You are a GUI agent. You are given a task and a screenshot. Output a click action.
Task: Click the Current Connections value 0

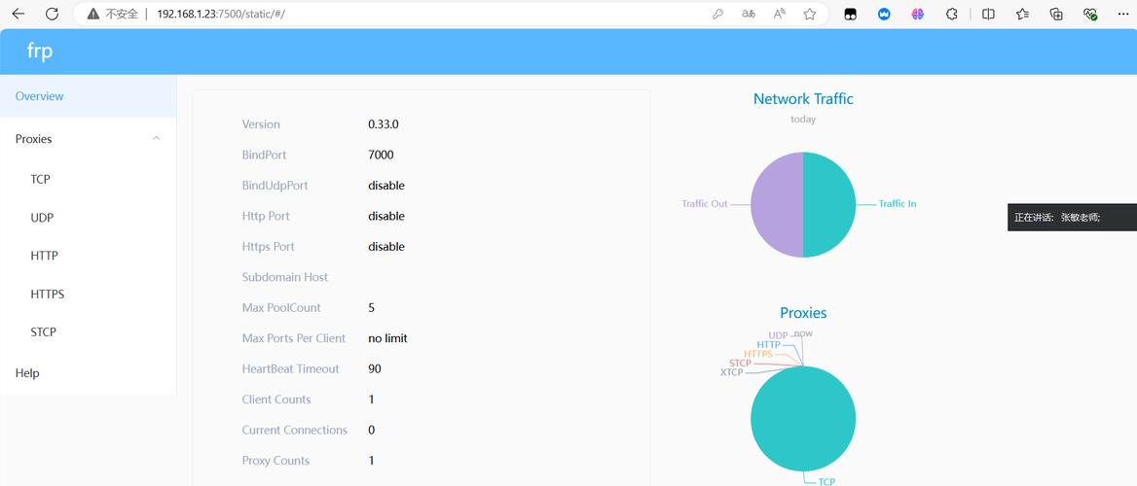[371, 431]
